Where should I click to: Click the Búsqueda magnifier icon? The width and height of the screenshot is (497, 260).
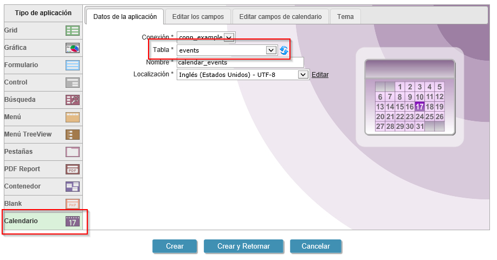click(x=73, y=100)
